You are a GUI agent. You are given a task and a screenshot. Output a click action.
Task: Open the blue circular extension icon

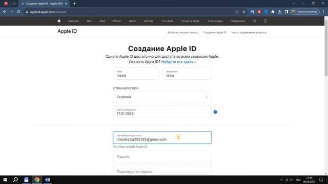coord(266,12)
